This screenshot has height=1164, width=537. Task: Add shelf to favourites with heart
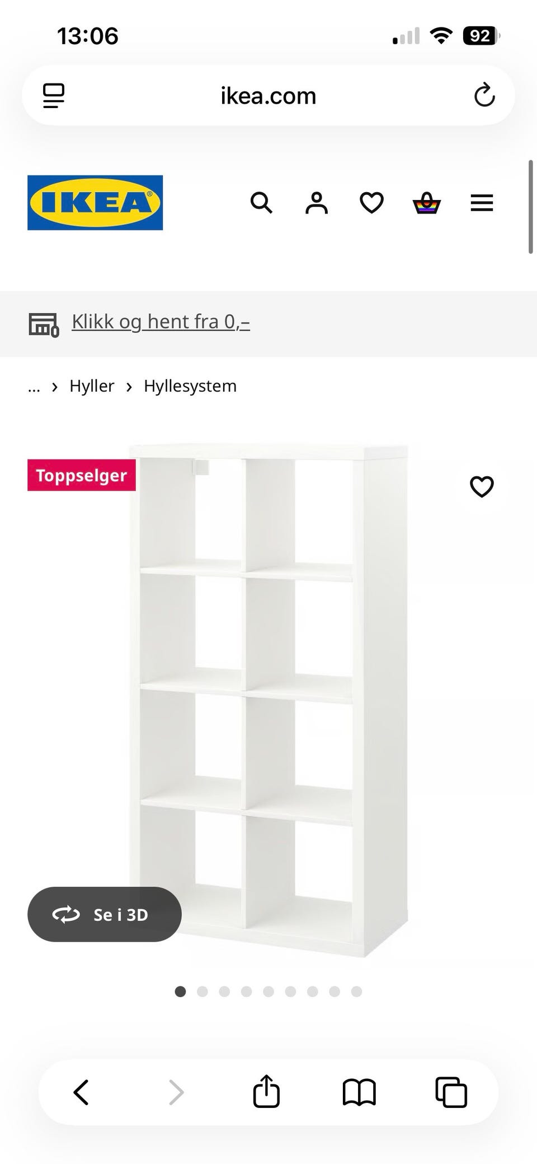pyautogui.click(x=482, y=486)
